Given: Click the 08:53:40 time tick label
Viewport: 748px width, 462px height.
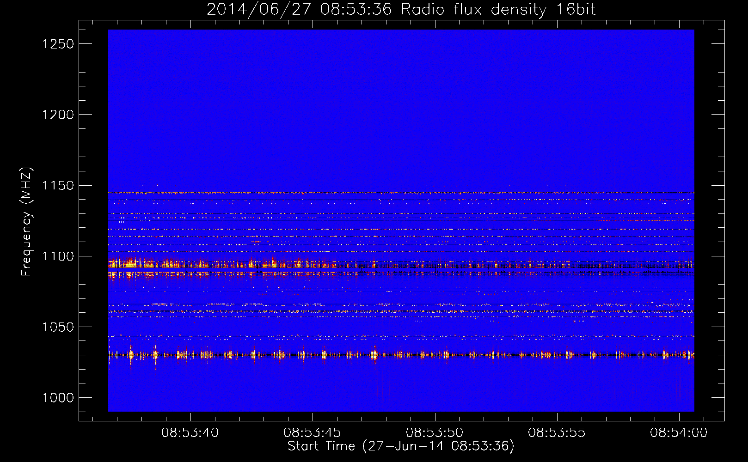Looking at the screenshot, I should click(x=190, y=433).
